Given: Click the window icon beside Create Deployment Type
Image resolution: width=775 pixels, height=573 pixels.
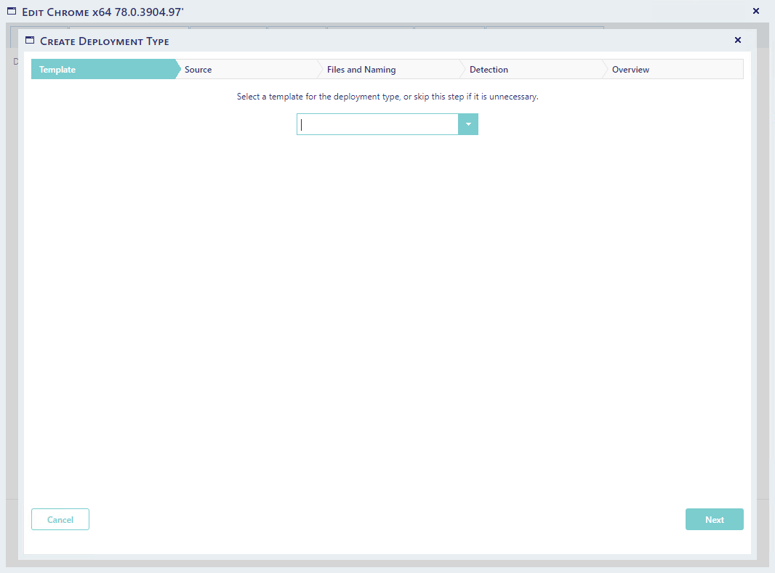Looking at the screenshot, I should point(30,41).
